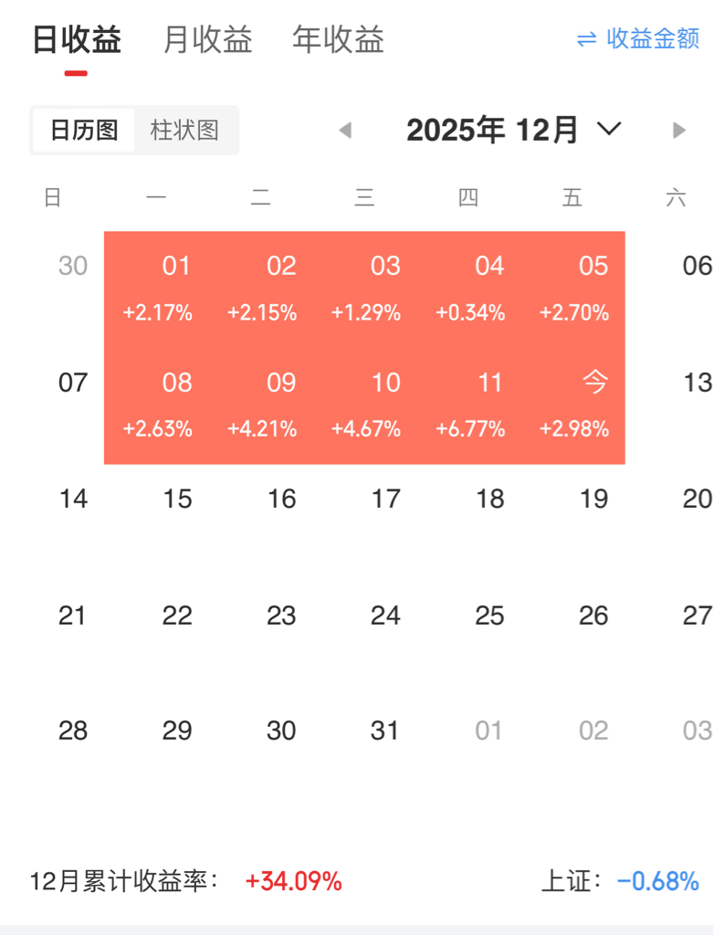Pick day 10 with +4.67% gain
Viewport: 714px width, 935px height.
(366, 404)
